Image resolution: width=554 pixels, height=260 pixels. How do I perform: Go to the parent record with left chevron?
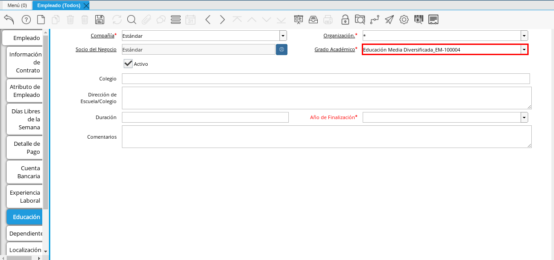click(x=208, y=19)
